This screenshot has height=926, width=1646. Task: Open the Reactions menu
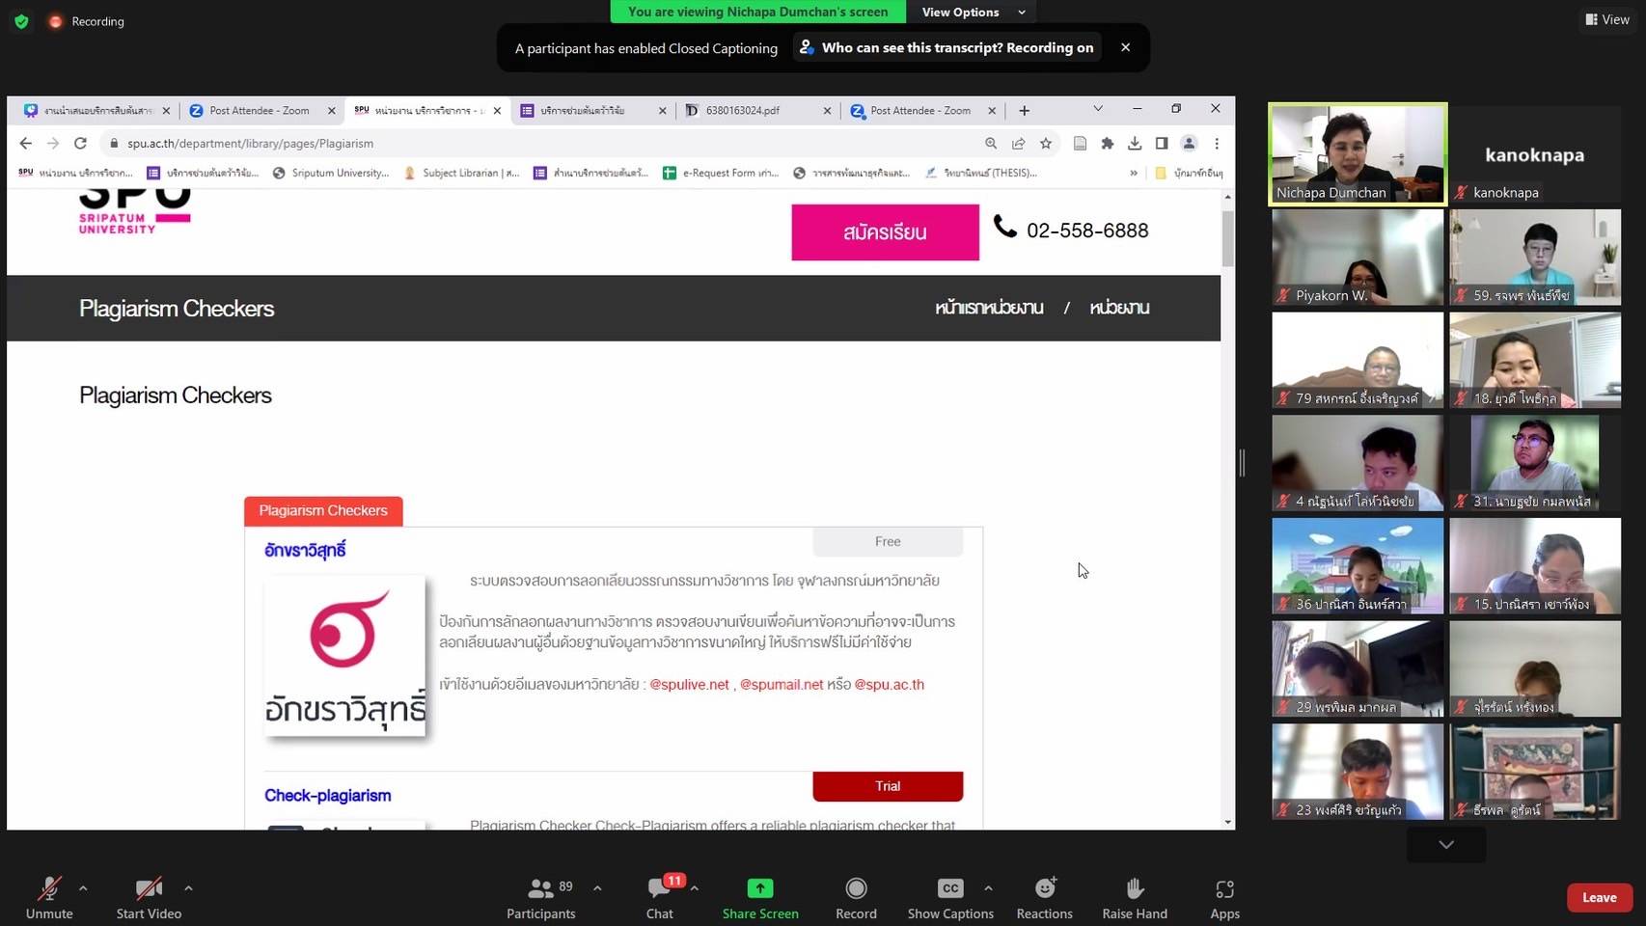click(1044, 888)
